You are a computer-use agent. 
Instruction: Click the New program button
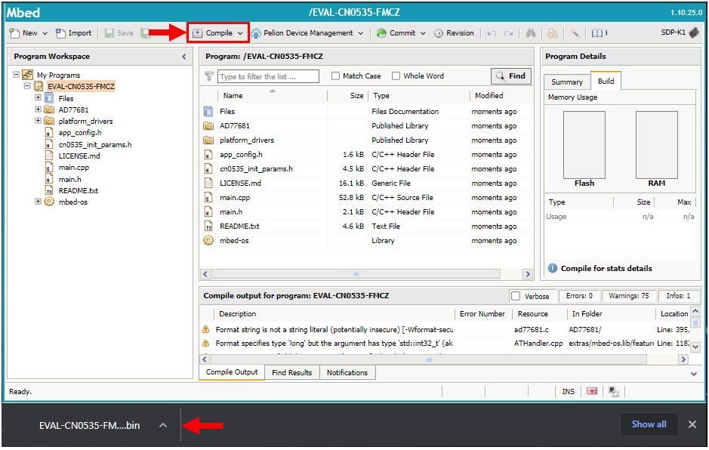[x=23, y=33]
